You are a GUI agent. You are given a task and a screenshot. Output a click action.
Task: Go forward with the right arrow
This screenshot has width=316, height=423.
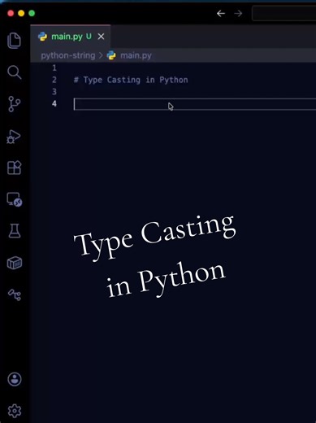tap(238, 13)
